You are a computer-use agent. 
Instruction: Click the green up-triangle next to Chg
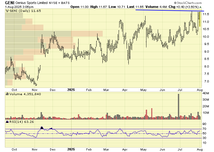pyautogui.click(x=200, y=7)
